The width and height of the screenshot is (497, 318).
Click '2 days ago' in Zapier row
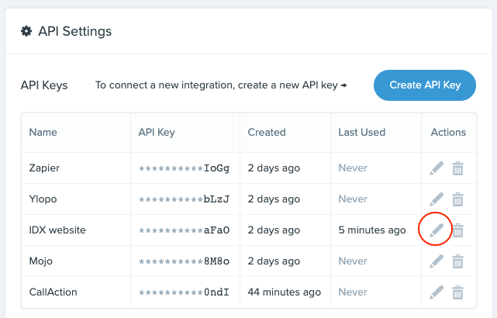click(x=274, y=168)
